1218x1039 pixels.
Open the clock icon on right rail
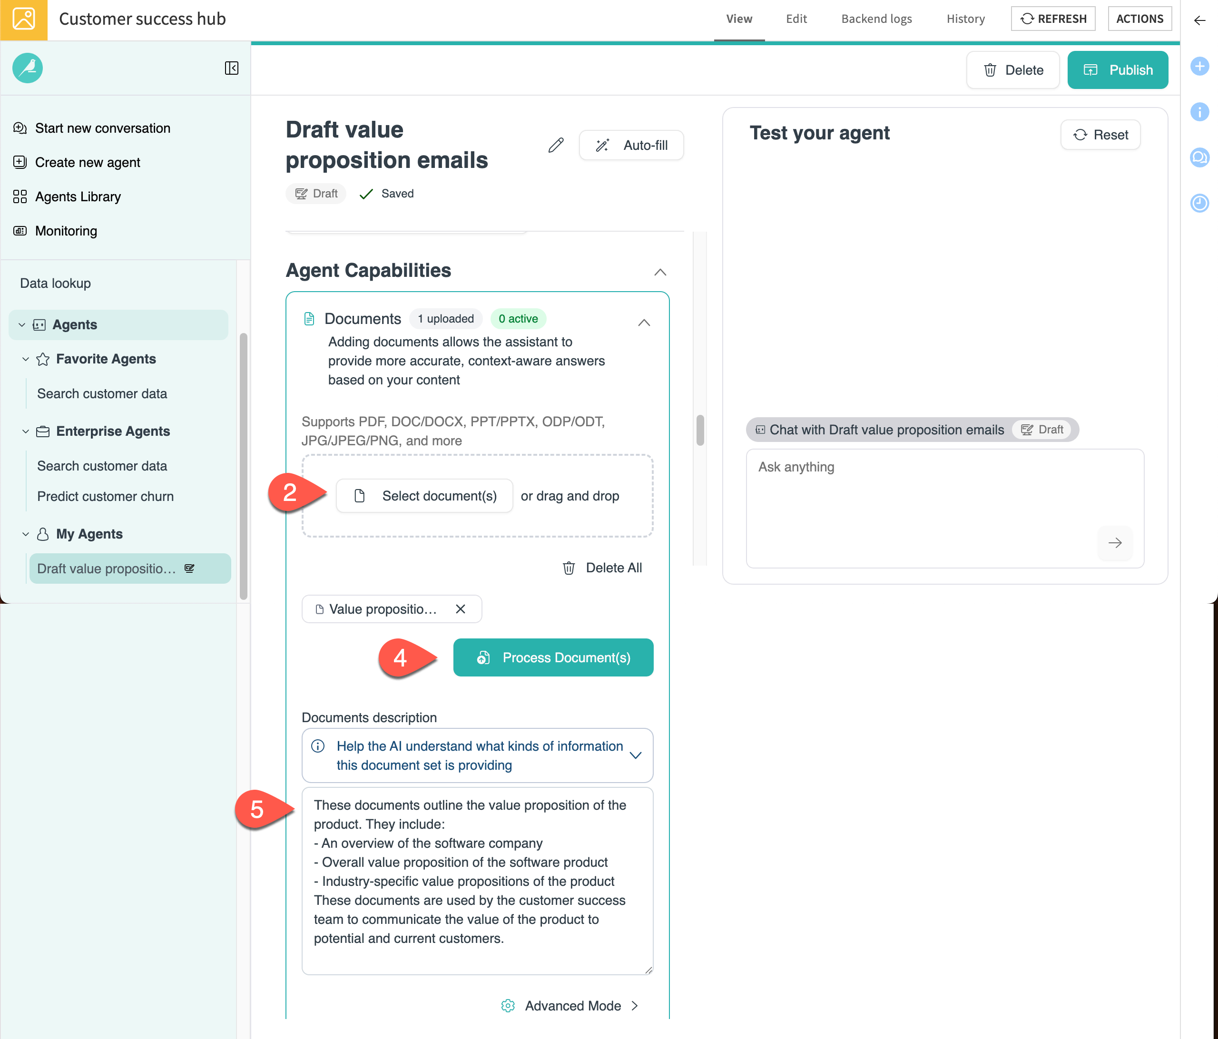click(x=1199, y=203)
